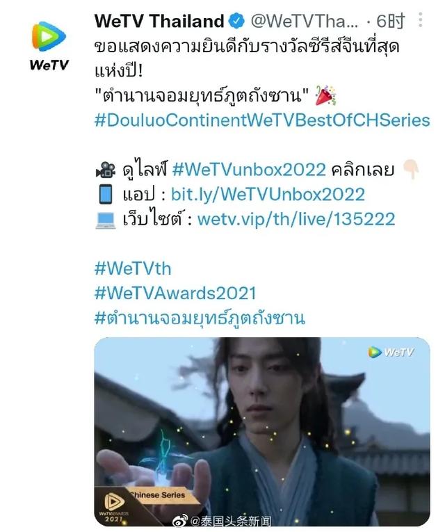Viewport: 445px width, 532px height.
Task: Open hashtag #DouluoContinentWeTVBestOfCHSeries
Action: (262, 120)
